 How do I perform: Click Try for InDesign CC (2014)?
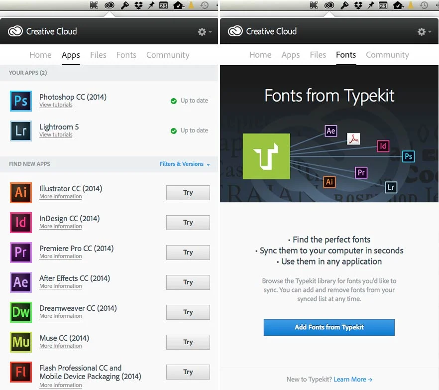(188, 223)
